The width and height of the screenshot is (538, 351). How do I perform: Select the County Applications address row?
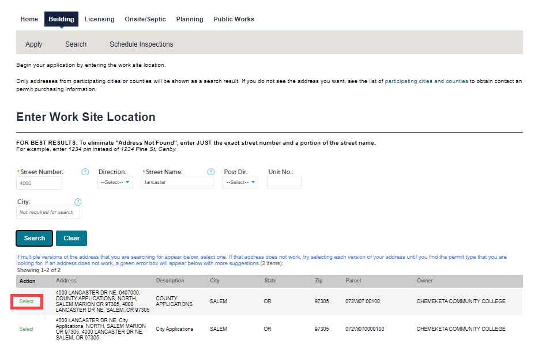coord(27,301)
